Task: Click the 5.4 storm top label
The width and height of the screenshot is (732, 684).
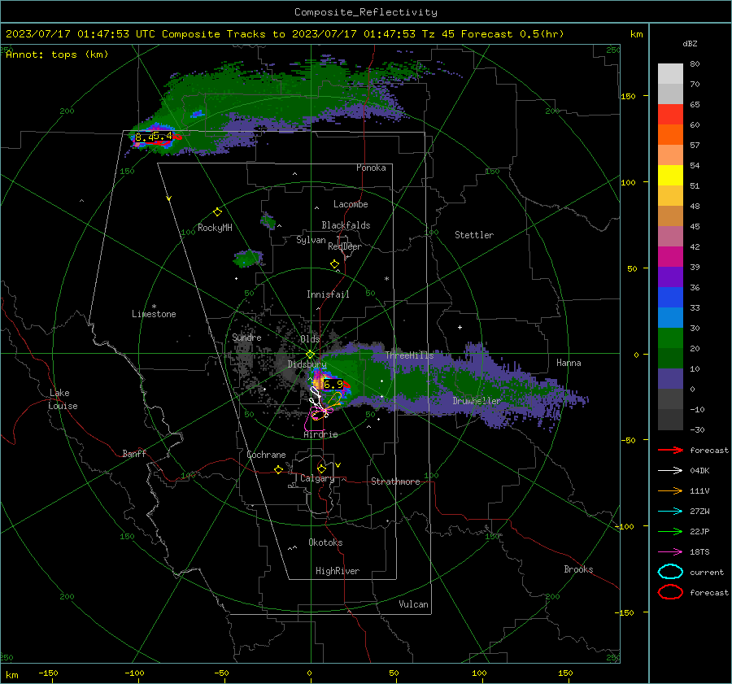Action: (x=163, y=137)
